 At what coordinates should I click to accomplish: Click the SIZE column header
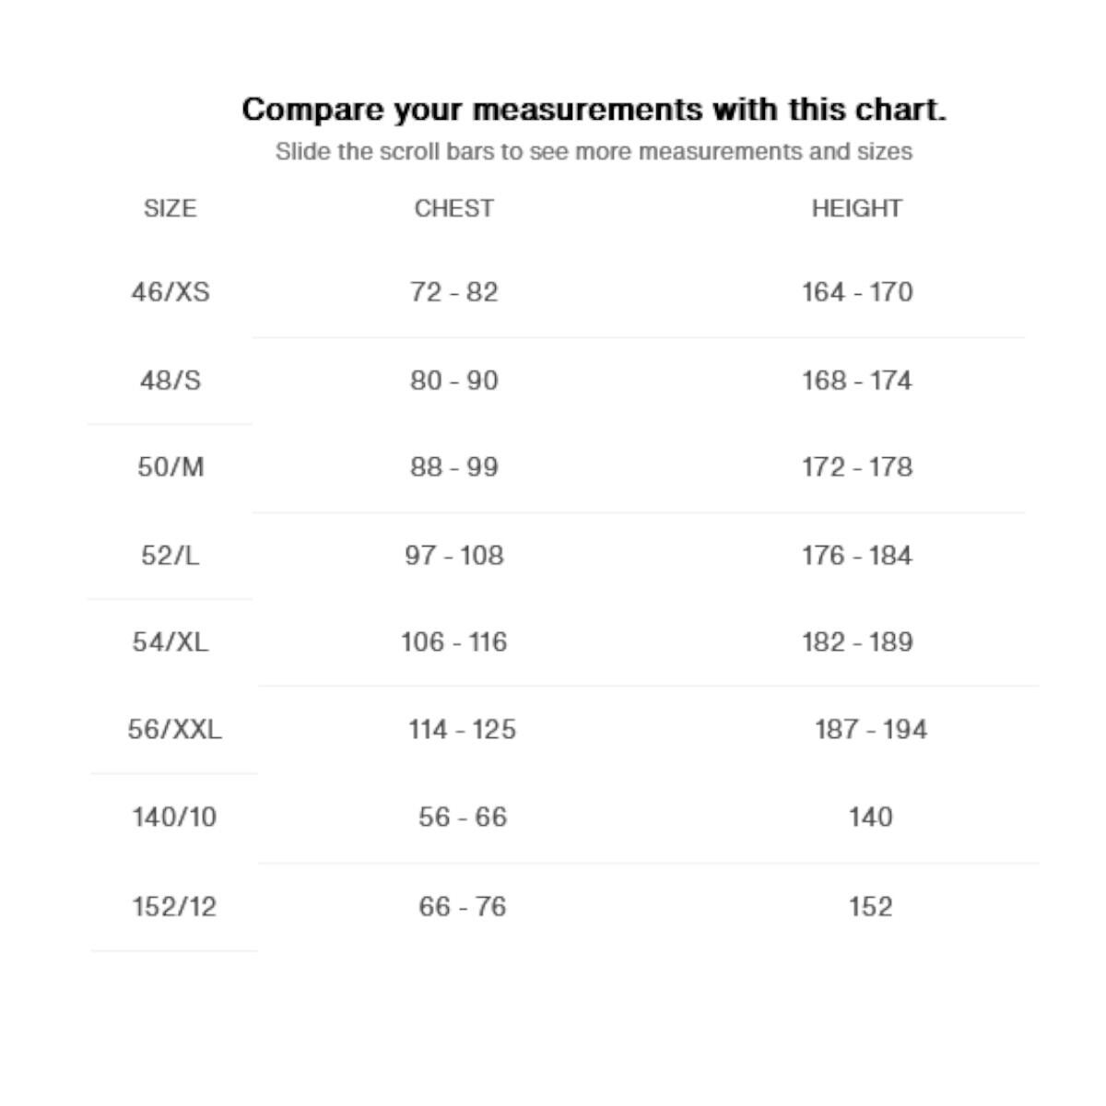tap(170, 208)
